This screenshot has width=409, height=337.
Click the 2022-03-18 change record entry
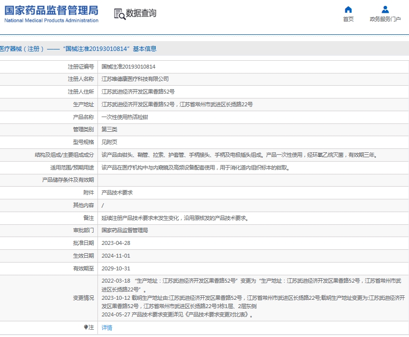click(x=251, y=285)
